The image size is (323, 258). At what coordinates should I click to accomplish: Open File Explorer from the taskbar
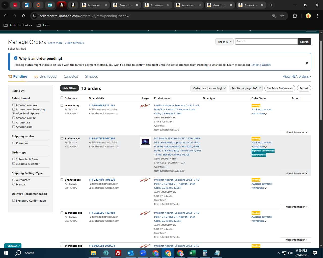(x=94, y=253)
